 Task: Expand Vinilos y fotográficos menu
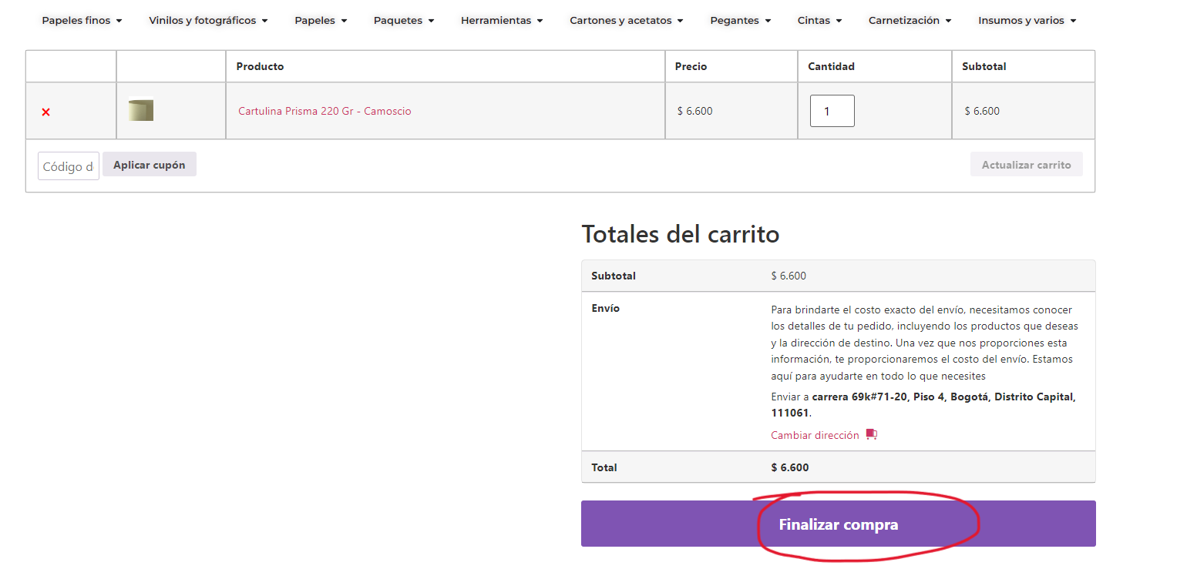(208, 21)
